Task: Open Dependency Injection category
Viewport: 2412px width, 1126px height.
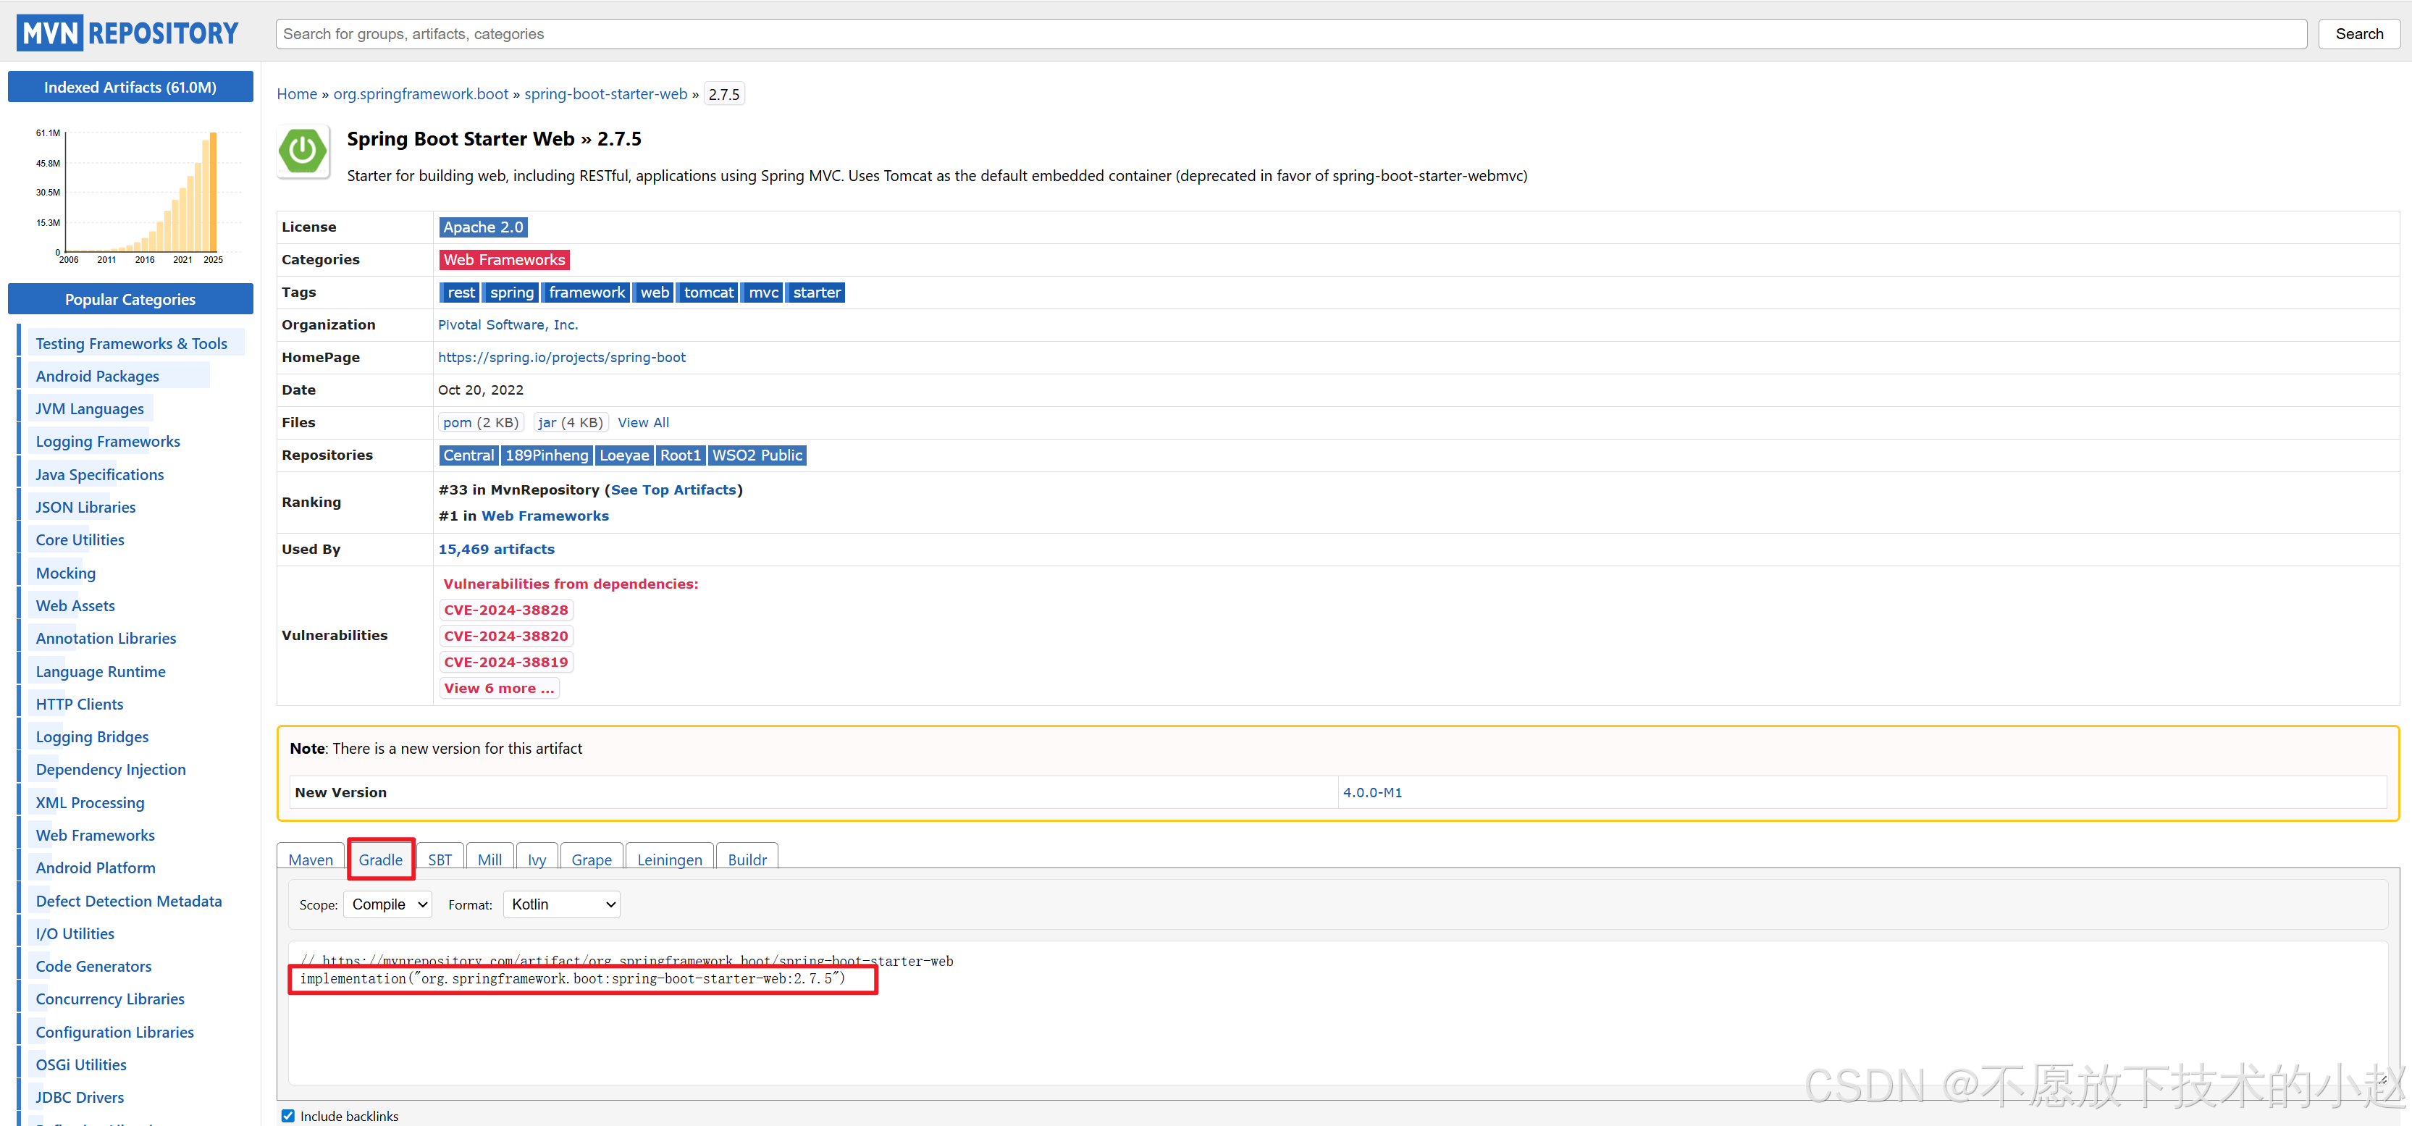Action: [111, 770]
